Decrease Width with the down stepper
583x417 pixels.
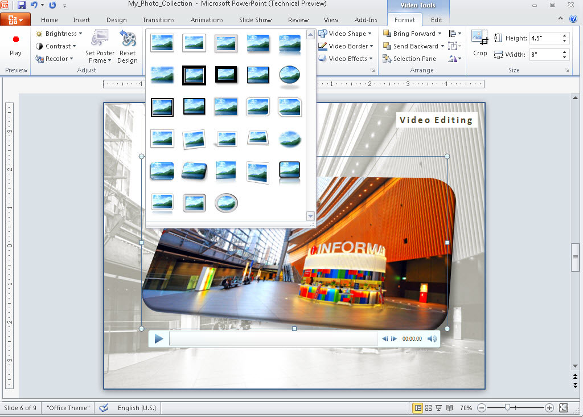point(564,58)
